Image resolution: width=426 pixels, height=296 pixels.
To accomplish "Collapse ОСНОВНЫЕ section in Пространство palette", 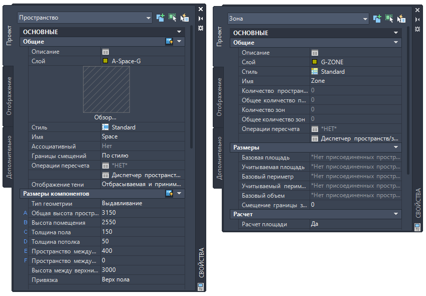I will pos(179,32).
